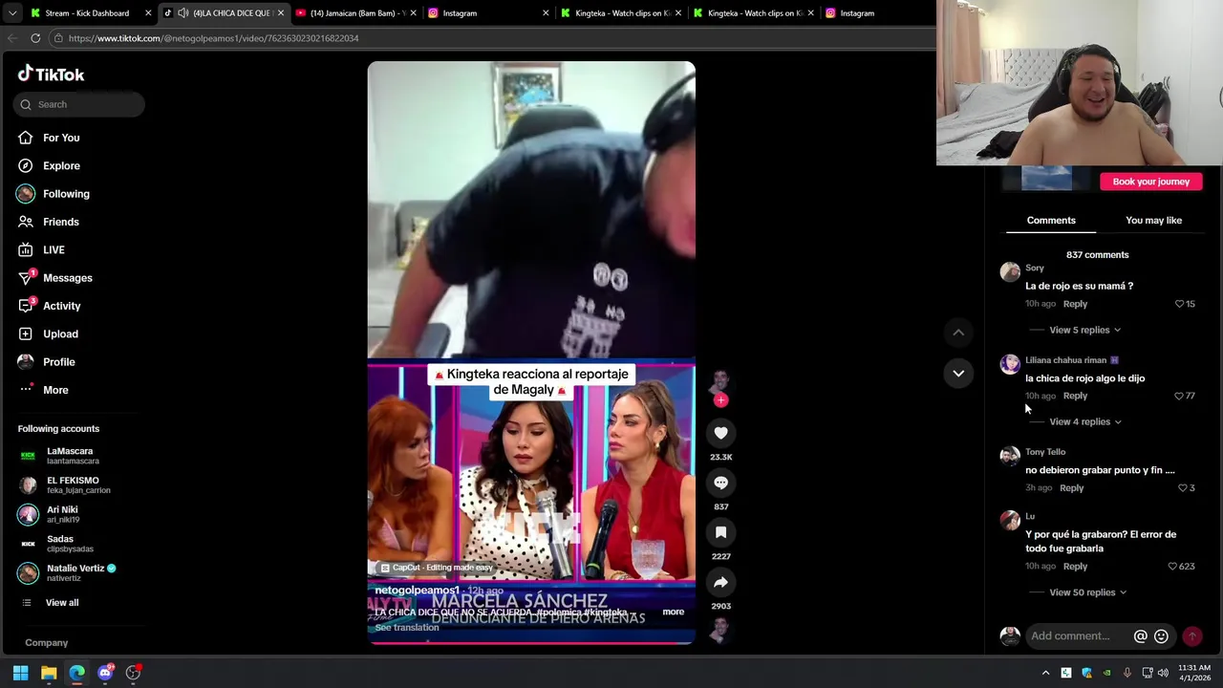Viewport: 1223px width, 688px height.
Task: Like the video with heart icon
Action: coord(720,433)
